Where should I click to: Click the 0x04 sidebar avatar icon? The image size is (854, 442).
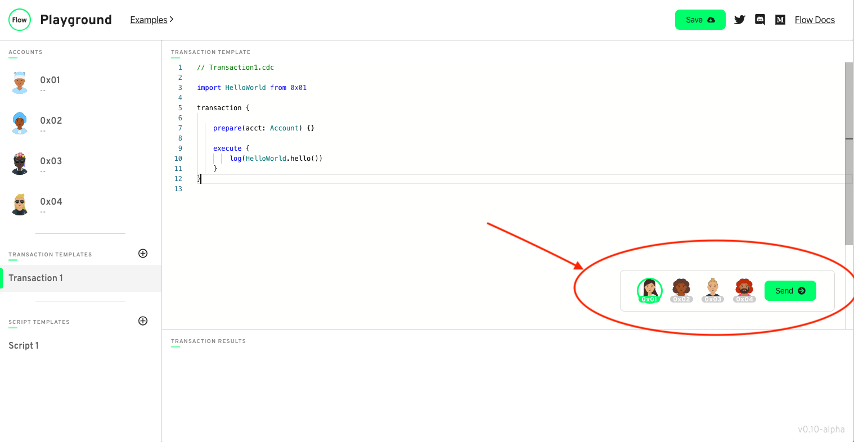point(20,204)
